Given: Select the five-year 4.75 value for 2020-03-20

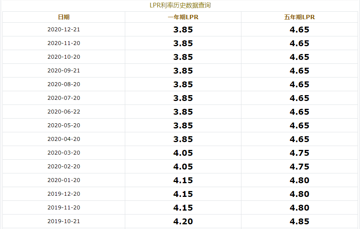Looking at the screenshot, I should [x=299, y=153].
